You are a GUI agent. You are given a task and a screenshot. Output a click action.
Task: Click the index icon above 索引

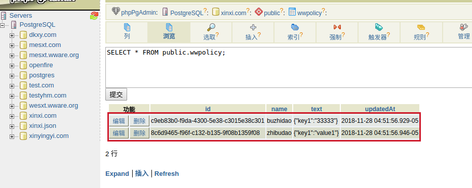[x=295, y=27]
